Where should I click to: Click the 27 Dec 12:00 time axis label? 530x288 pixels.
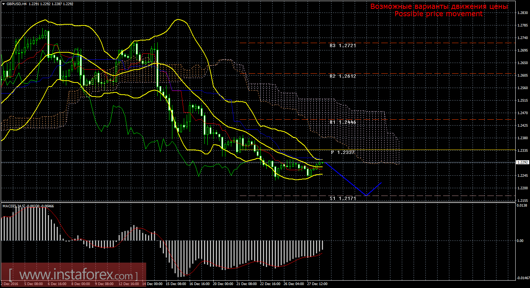click(317, 284)
